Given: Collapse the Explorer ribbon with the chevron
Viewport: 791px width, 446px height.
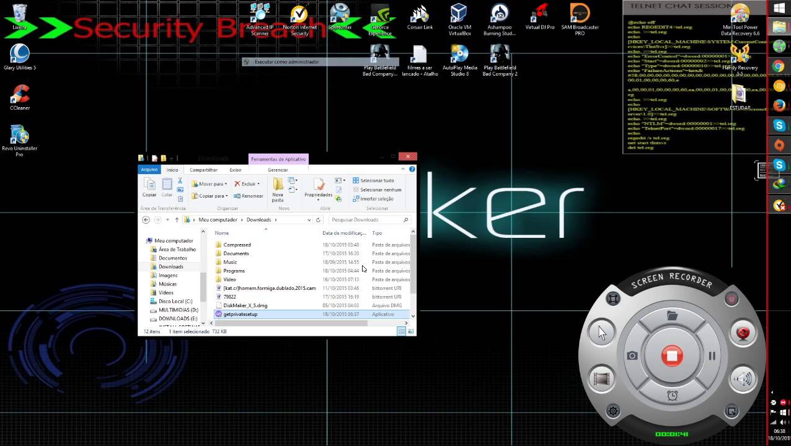Looking at the screenshot, I should pos(403,169).
